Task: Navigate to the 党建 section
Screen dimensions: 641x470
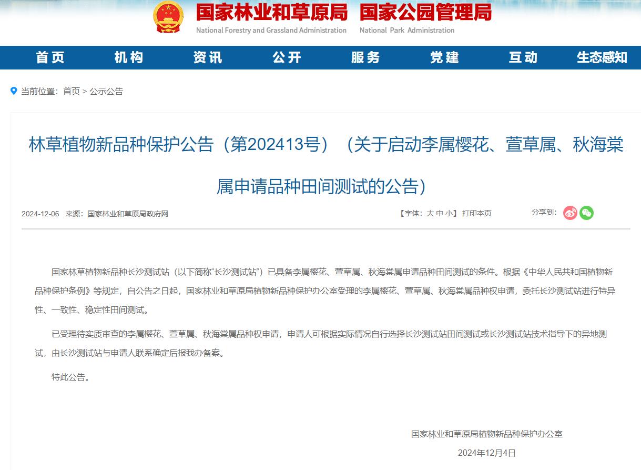Action: (444, 57)
